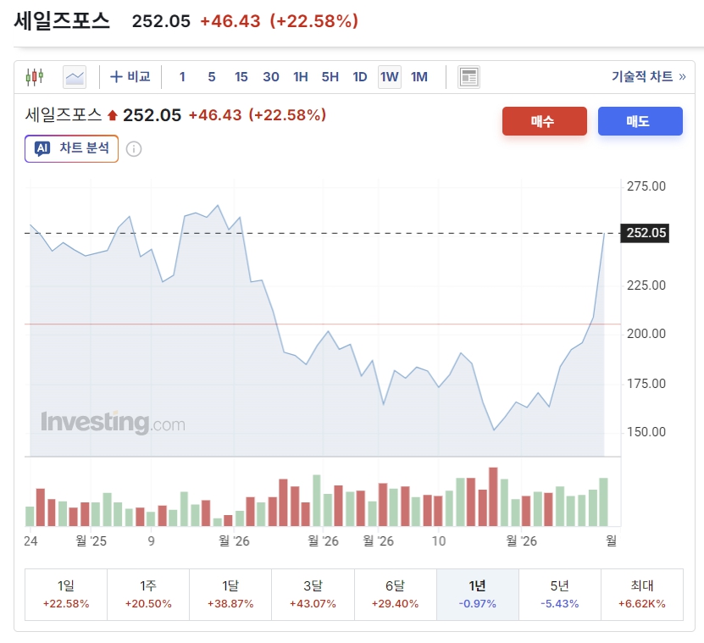Select the 1M interval
The width and height of the screenshot is (704, 643).
click(419, 77)
